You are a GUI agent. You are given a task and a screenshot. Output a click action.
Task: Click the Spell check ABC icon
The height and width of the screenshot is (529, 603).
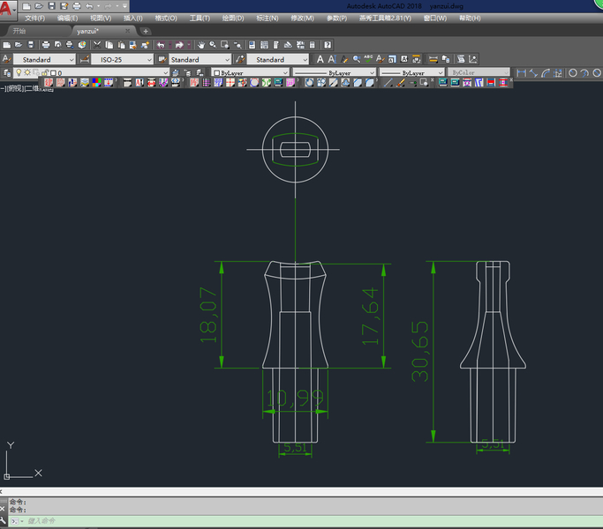point(368,59)
